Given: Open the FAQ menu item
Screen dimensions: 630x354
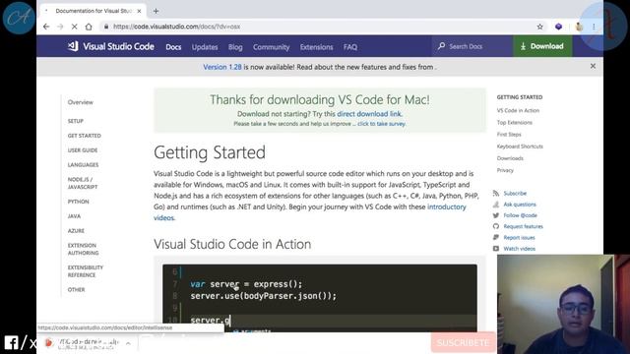Looking at the screenshot, I should tap(350, 47).
